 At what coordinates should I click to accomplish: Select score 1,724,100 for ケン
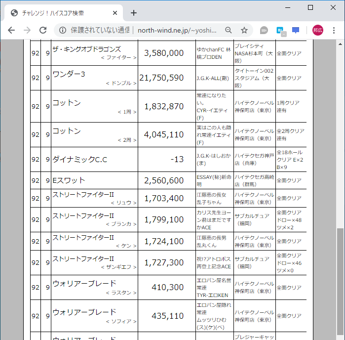coord(164,241)
